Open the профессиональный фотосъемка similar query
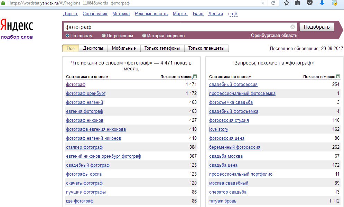This screenshot has width=344, height=207. point(242,93)
